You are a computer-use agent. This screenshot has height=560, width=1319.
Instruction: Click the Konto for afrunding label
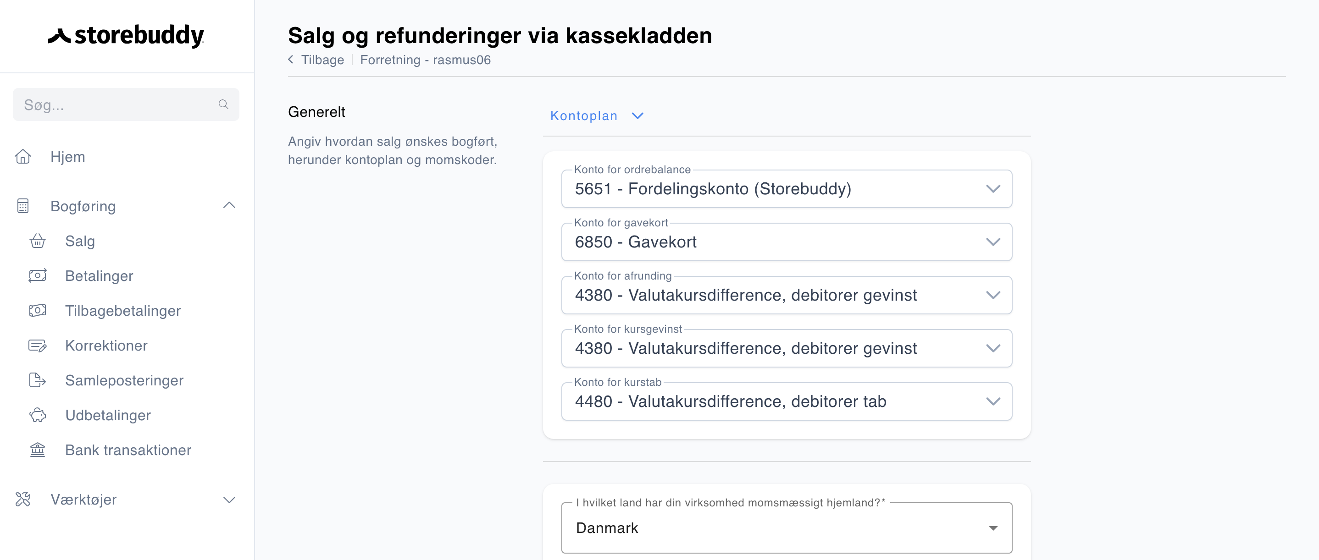623,276
